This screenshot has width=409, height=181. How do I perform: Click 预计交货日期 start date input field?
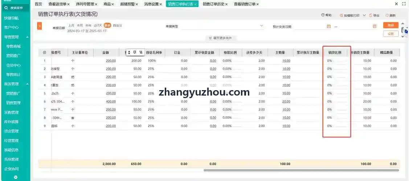tap(313, 26)
